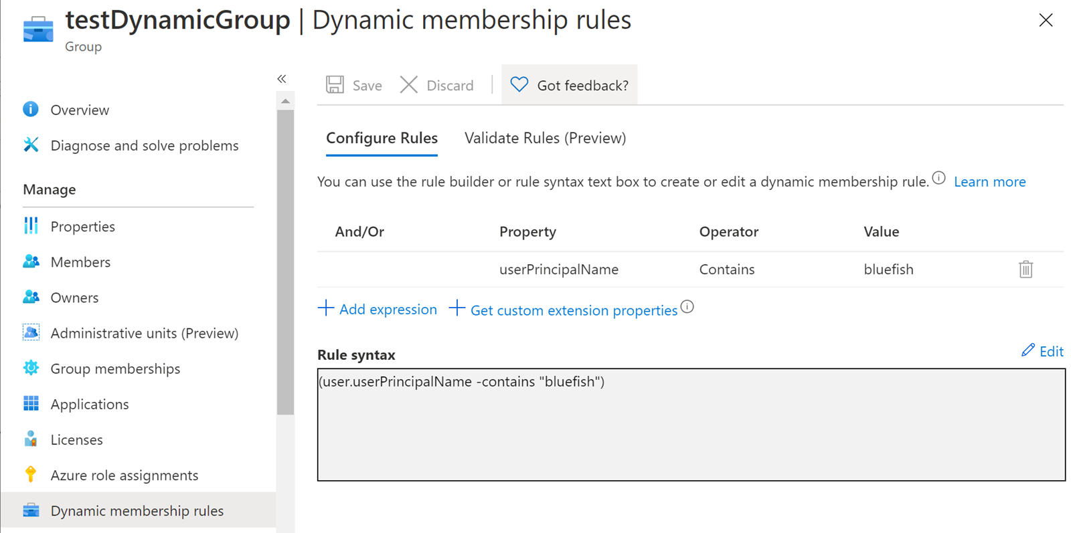Image resolution: width=1071 pixels, height=533 pixels.
Task: Click the Discard button label
Action: click(x=450, y=86)
